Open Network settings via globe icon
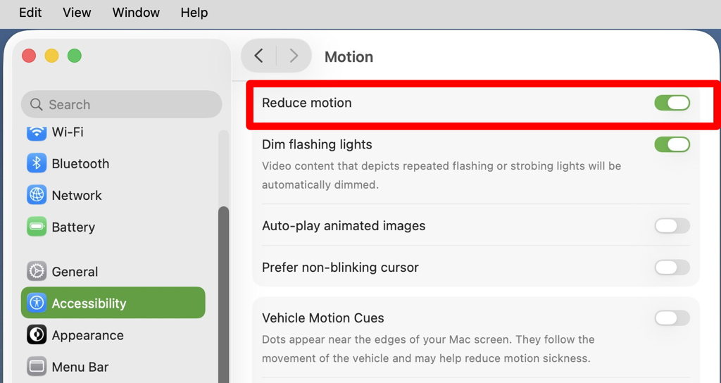 (x=37, y=195)
